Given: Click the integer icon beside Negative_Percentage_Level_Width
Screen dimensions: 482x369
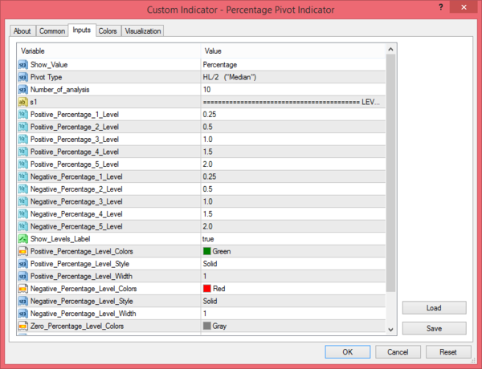Looking at the screenshot, I should coord(23,314).
